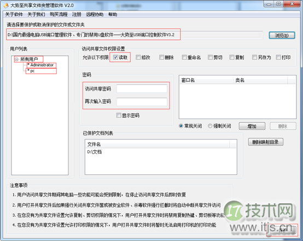
Task: Focus the 访问共享密码 input field
Action: point(142,89)
